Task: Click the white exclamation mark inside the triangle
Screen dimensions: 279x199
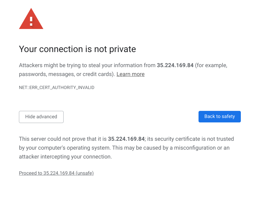Action: pyautogui.click(x=31, y=21)
